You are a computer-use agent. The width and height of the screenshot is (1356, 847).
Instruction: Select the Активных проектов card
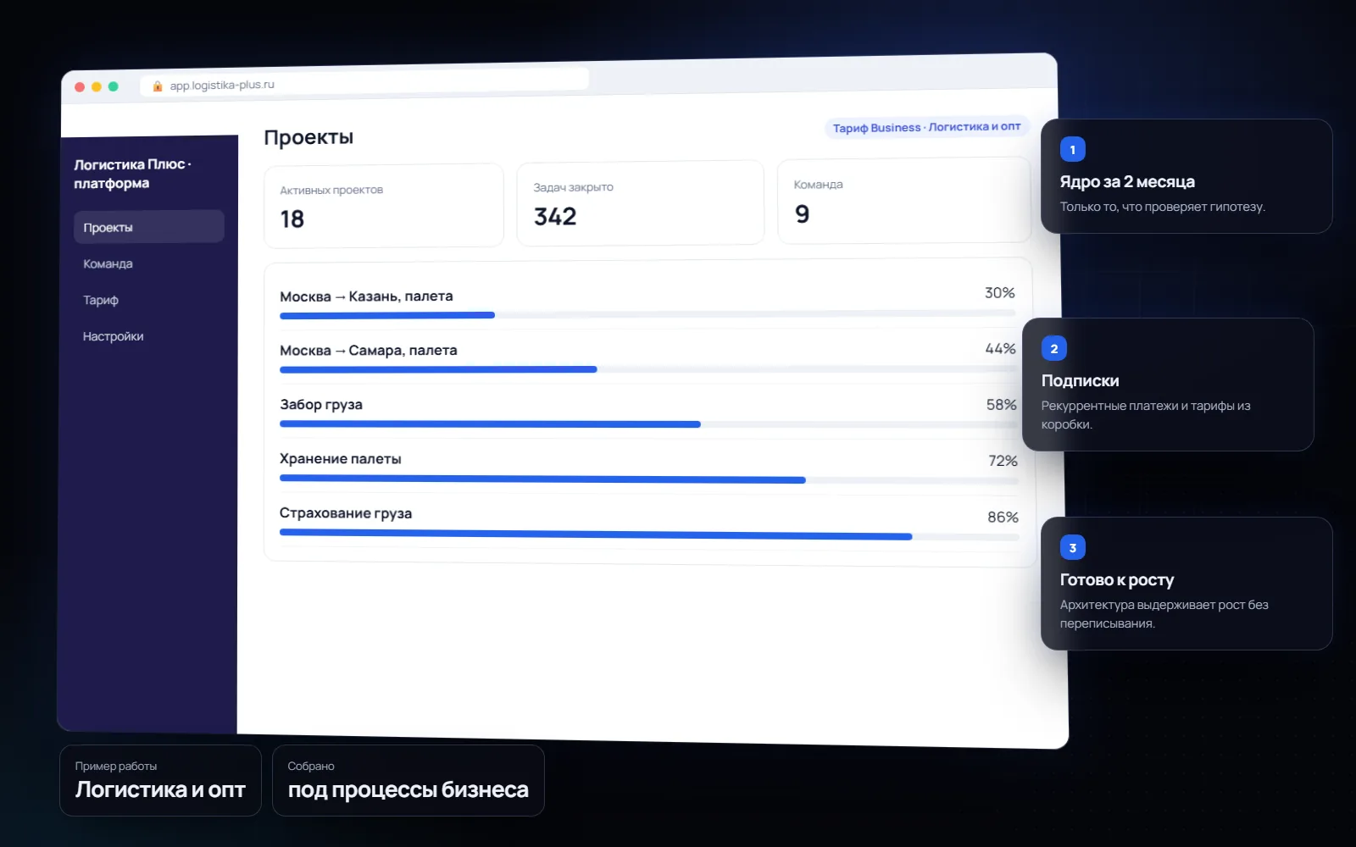[x=384, y=206]
